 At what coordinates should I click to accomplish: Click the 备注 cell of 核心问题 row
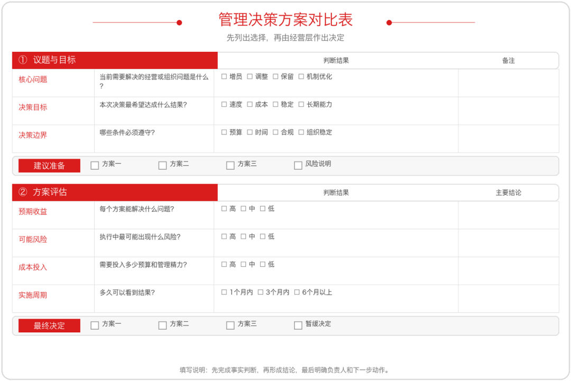pos(509,83)
